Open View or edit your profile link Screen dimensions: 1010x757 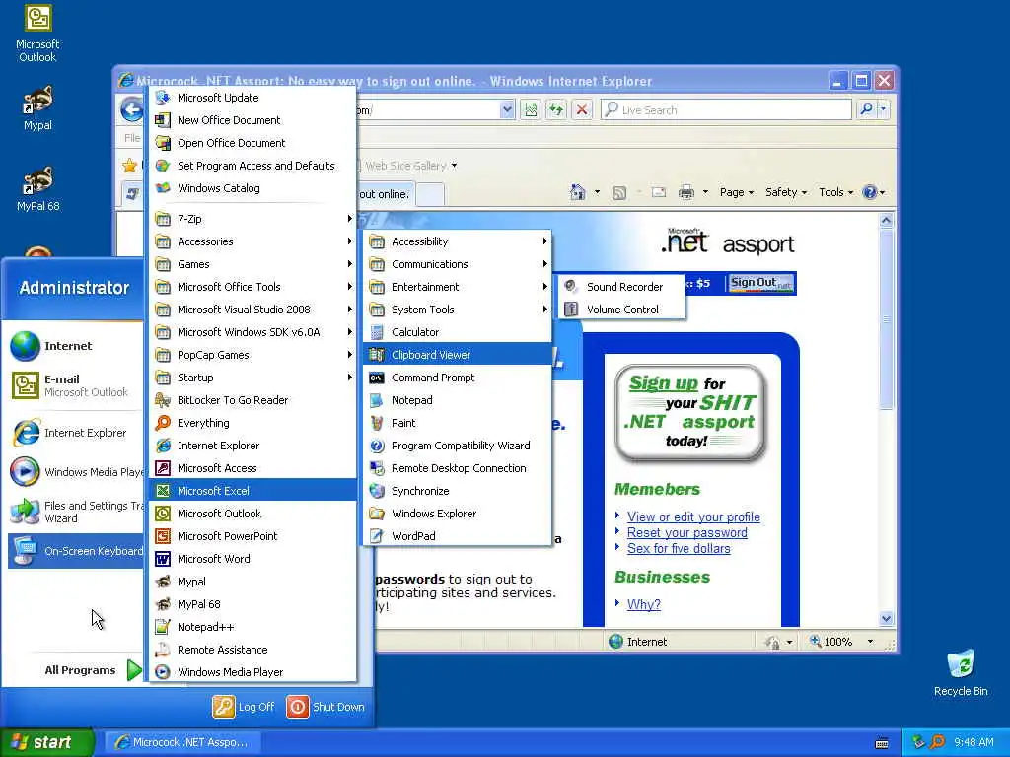point(693,516)
